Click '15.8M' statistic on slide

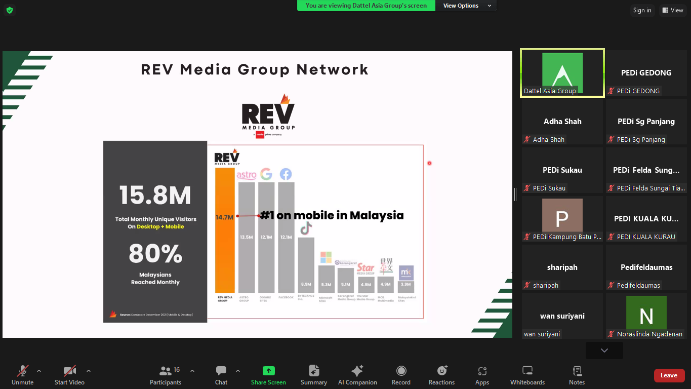[x=155, y=196]
